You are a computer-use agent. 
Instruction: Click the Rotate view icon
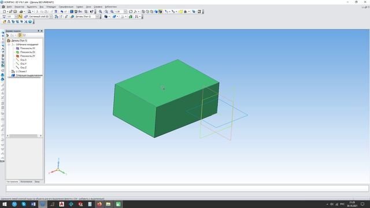pos(131,12)
